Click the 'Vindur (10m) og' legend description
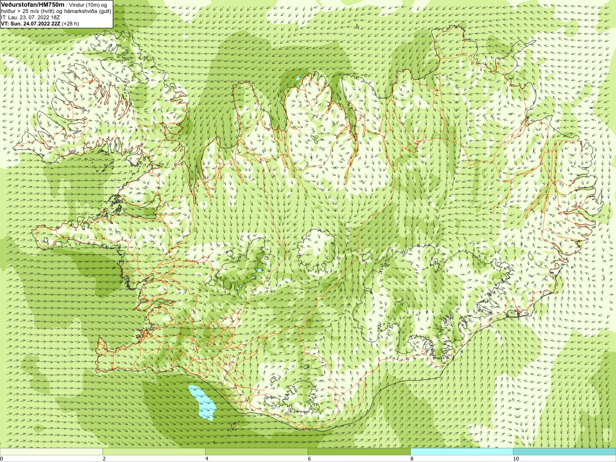 point(88,4)
